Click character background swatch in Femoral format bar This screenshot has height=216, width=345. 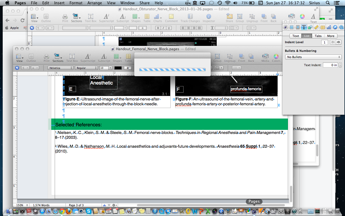tap(128, 68)
